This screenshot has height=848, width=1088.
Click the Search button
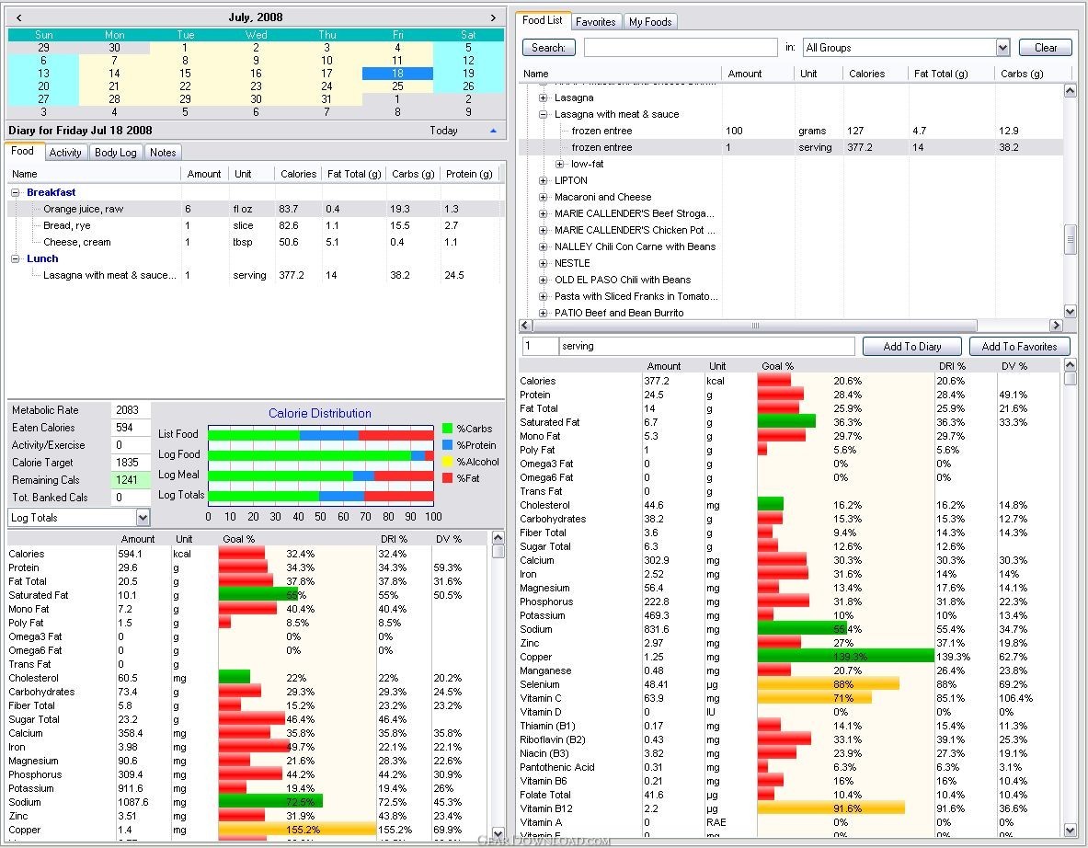click(548, 48)
